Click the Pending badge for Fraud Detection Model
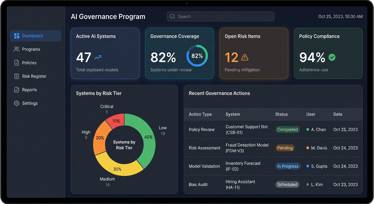This screenshot has width=374, height=204. pyautogui.click(x=285, y=148)
